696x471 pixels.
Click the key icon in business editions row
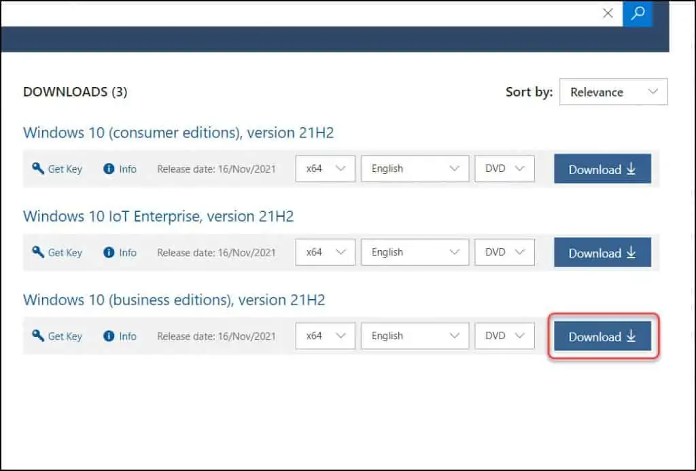(x=38, y=336)
